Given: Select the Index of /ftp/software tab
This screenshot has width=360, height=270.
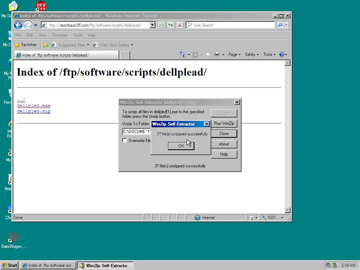Looking at the screenshot, I should pos(66,55).
